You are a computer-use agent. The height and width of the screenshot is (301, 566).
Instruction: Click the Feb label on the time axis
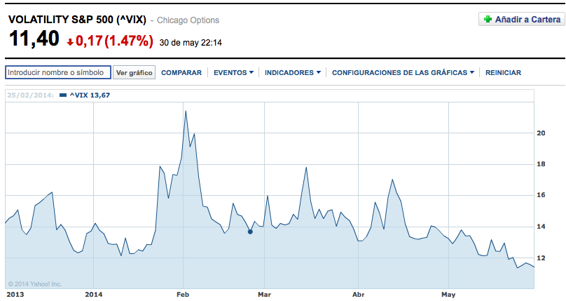pos(183,295)
